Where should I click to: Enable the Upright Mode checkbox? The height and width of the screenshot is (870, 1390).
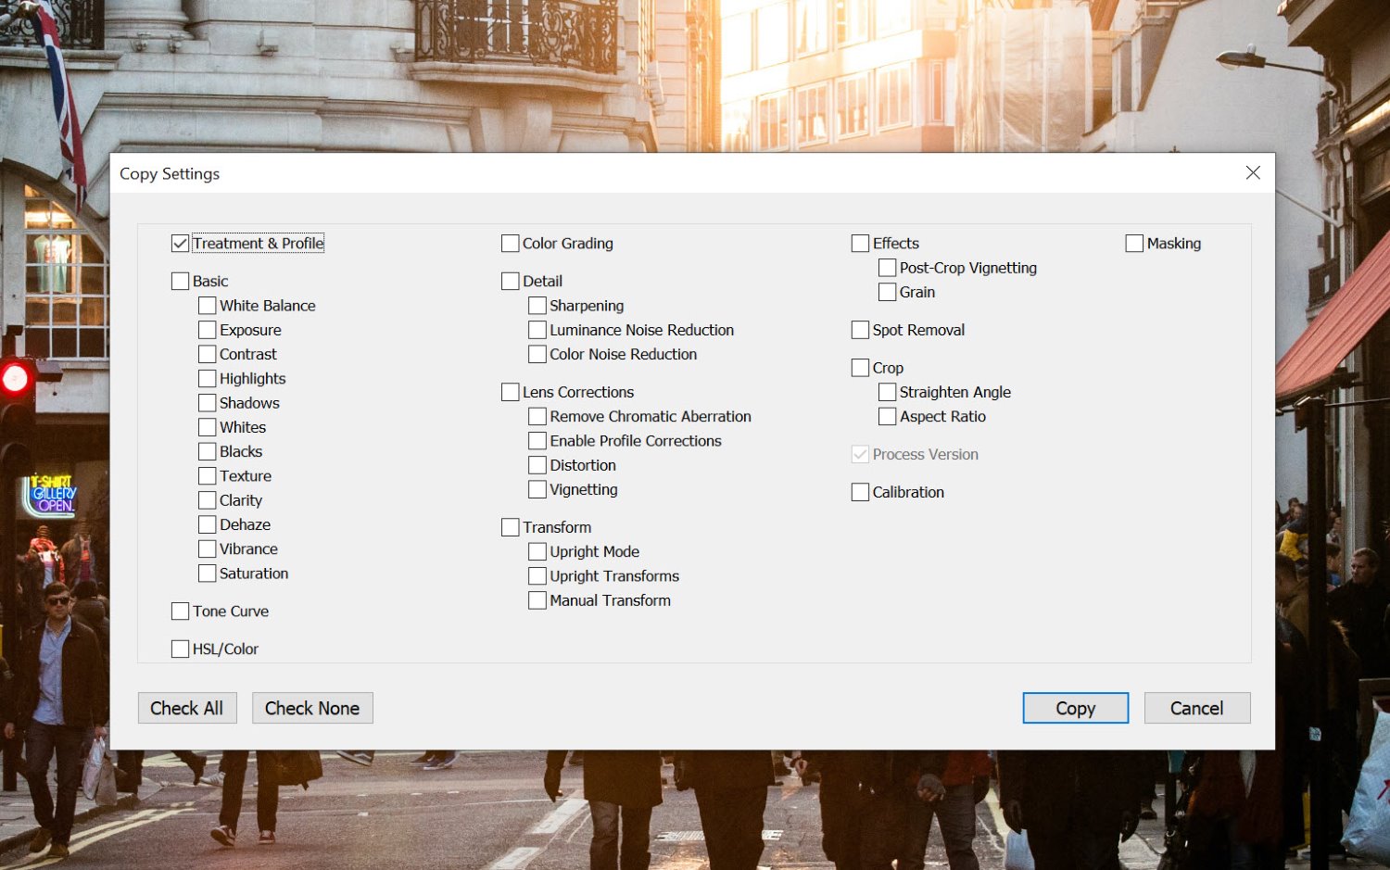pos(537,551)
